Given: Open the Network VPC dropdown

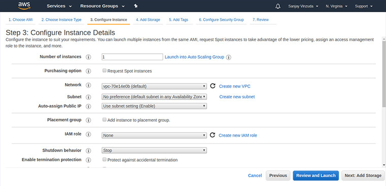Looking at the screenshot, I should 154,86.
